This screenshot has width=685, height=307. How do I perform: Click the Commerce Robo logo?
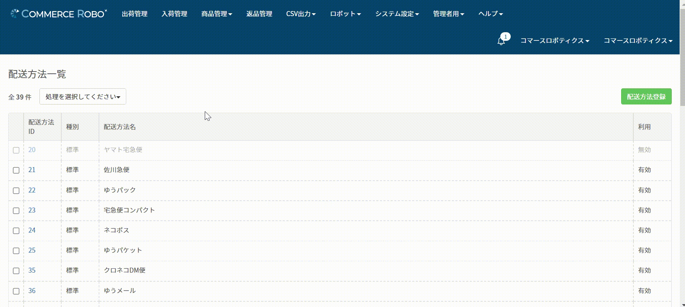coord(59,14)
